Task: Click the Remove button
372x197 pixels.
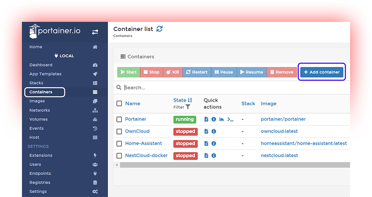Action: 282,72
